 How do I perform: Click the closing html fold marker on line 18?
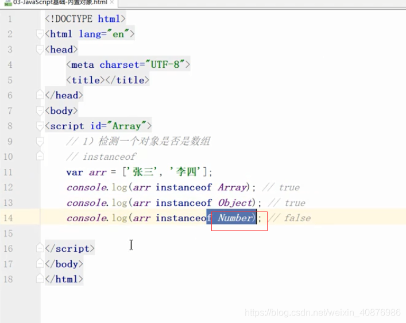[40, 279]
